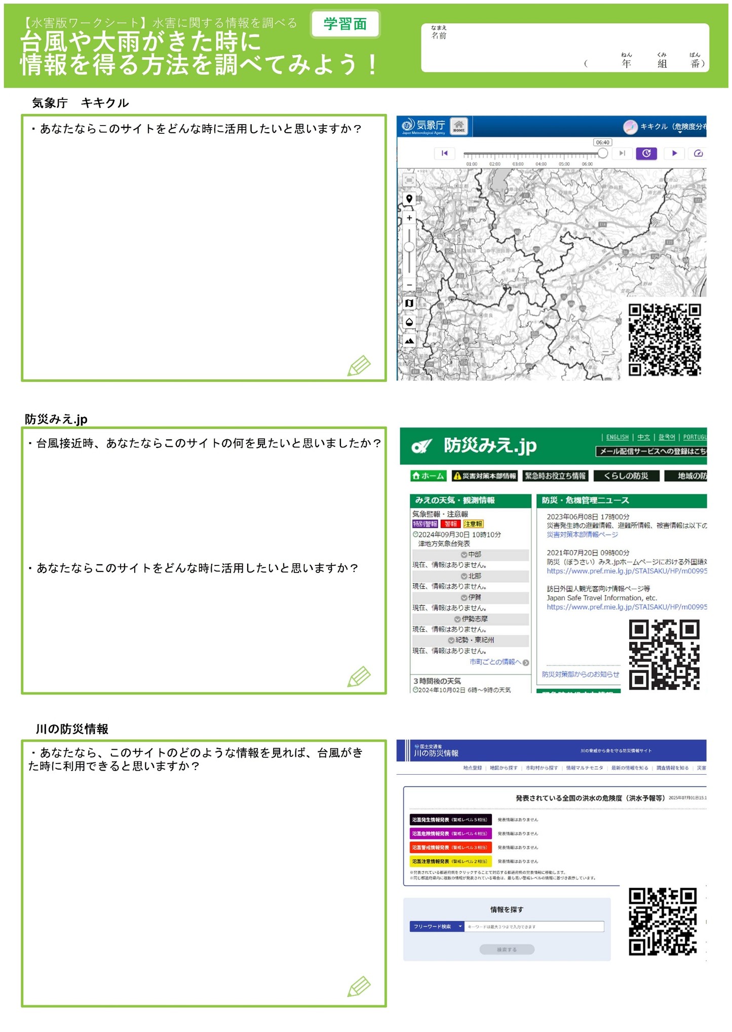Click the Kikikuru QR code
Image resolution: width=732 pixels, height=1032 pixels.
665,340
